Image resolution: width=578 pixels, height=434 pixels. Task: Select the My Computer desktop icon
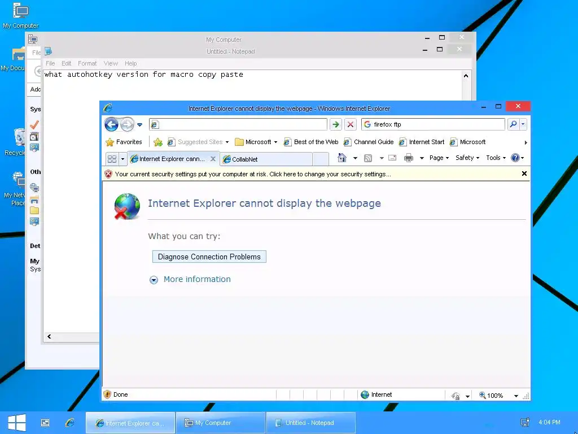point(20,15)
